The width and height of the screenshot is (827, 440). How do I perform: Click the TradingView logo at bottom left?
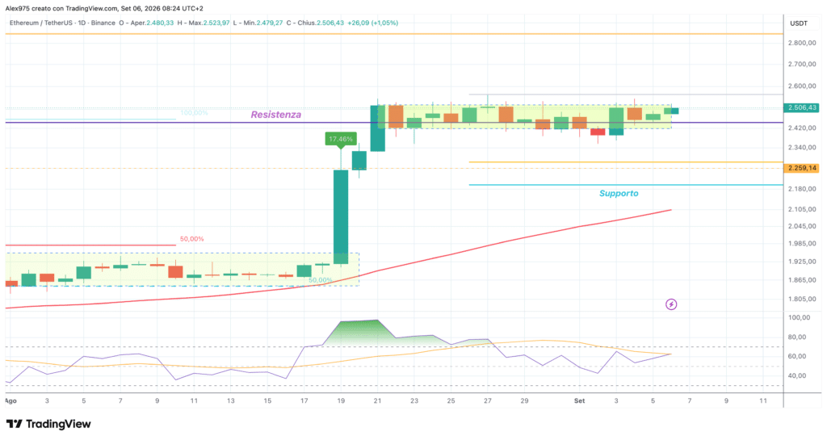point(48,424)
